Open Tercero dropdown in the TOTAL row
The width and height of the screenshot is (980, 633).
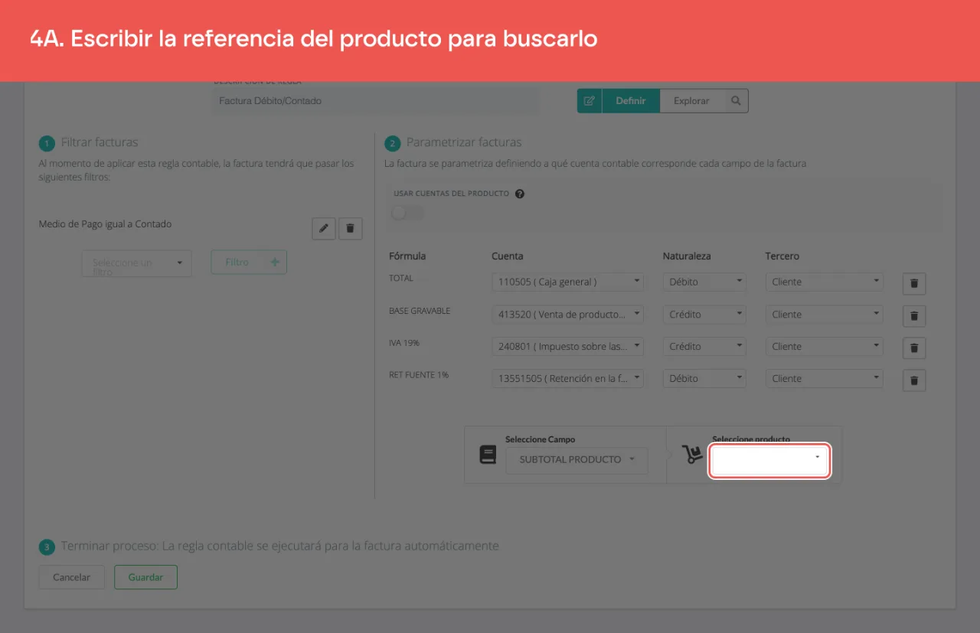[825, 282]
